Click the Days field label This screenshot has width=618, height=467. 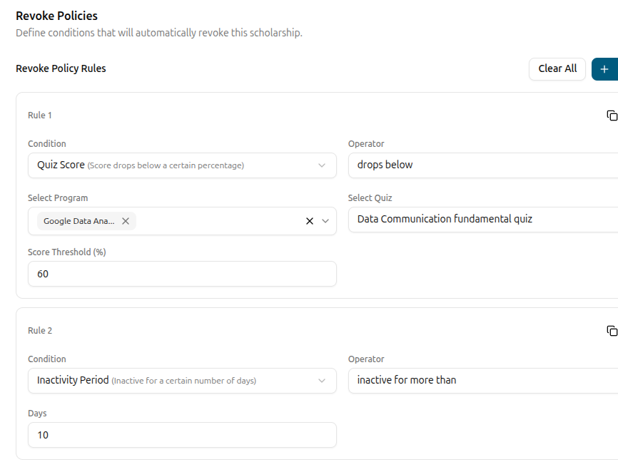coord(37,414)
